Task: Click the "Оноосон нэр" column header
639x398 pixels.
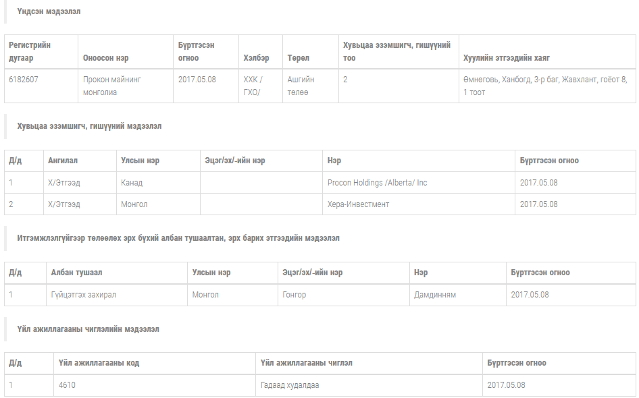Action: pyautogui.click(x=106, y=58)
